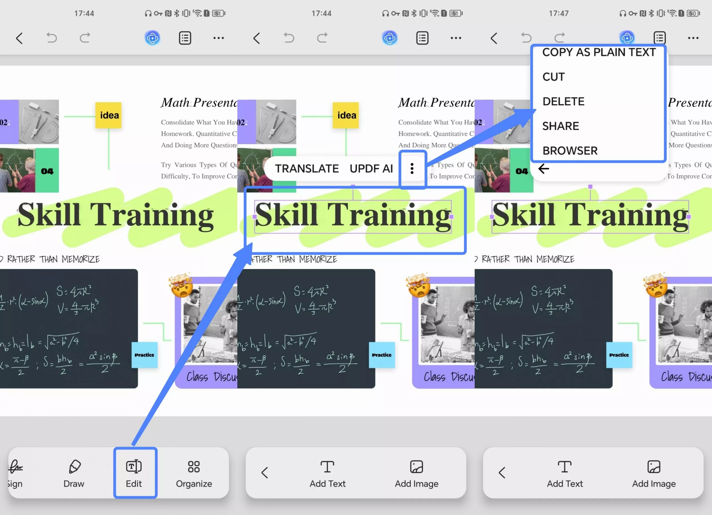Viewport: 712px width, 515px height.
Task: Select CUT from the context menu
Action: (x=553, y=77)
